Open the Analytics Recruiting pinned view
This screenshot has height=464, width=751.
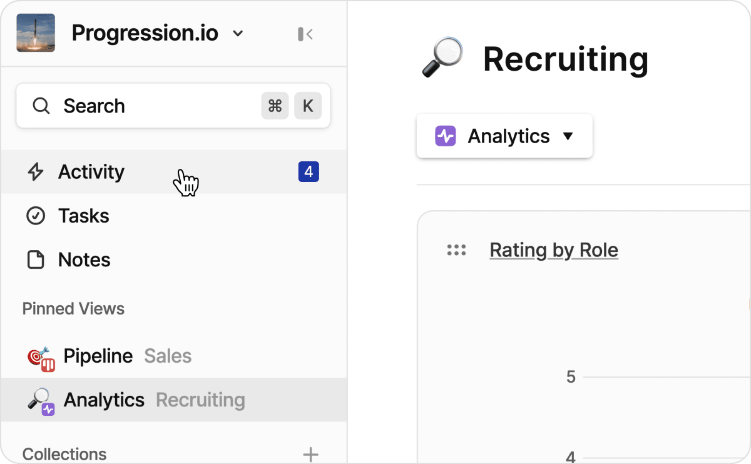pos(173,400)
